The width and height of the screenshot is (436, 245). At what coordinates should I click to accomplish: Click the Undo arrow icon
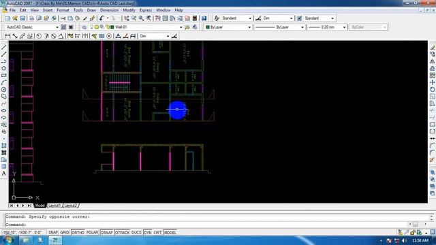pyautogui.click(x=102, y=18)
